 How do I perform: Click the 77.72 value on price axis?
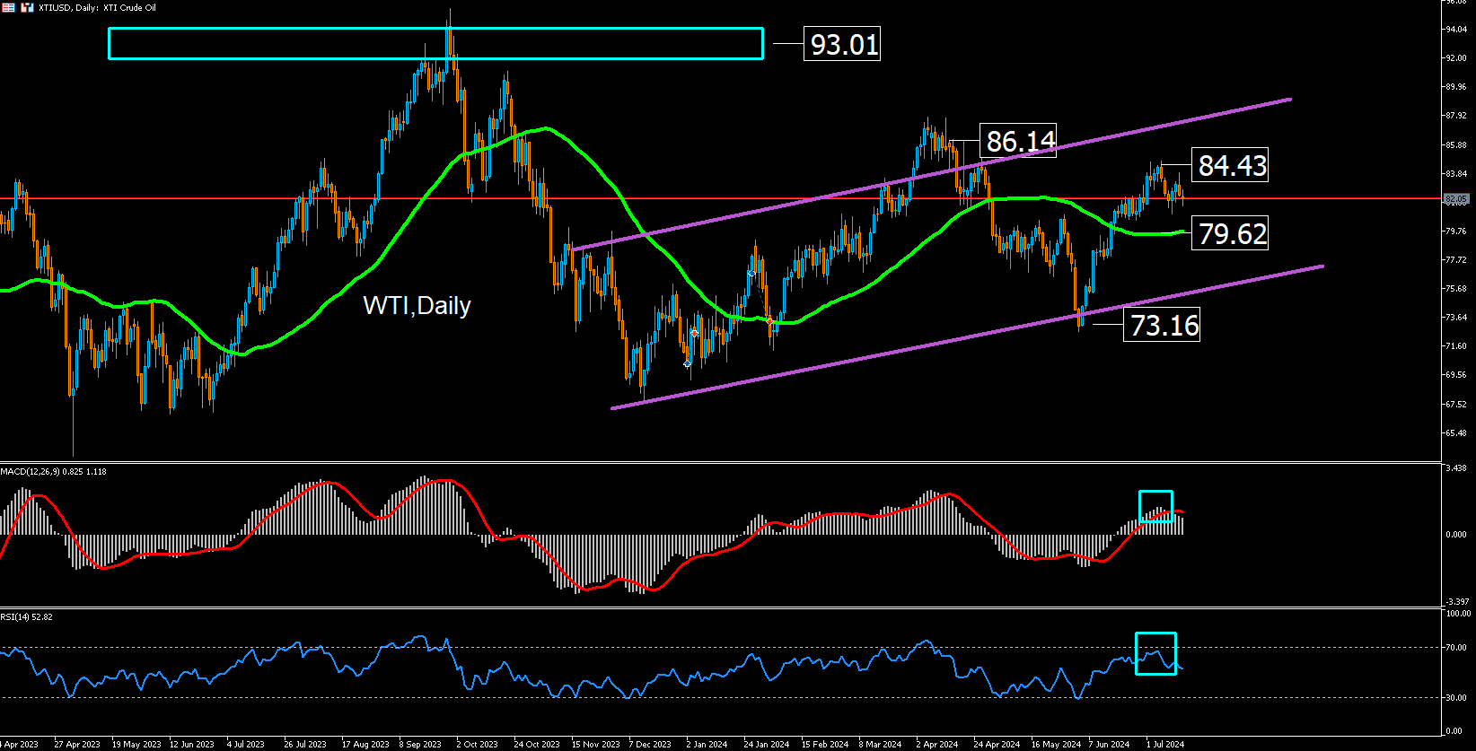tap(1455, 260)
